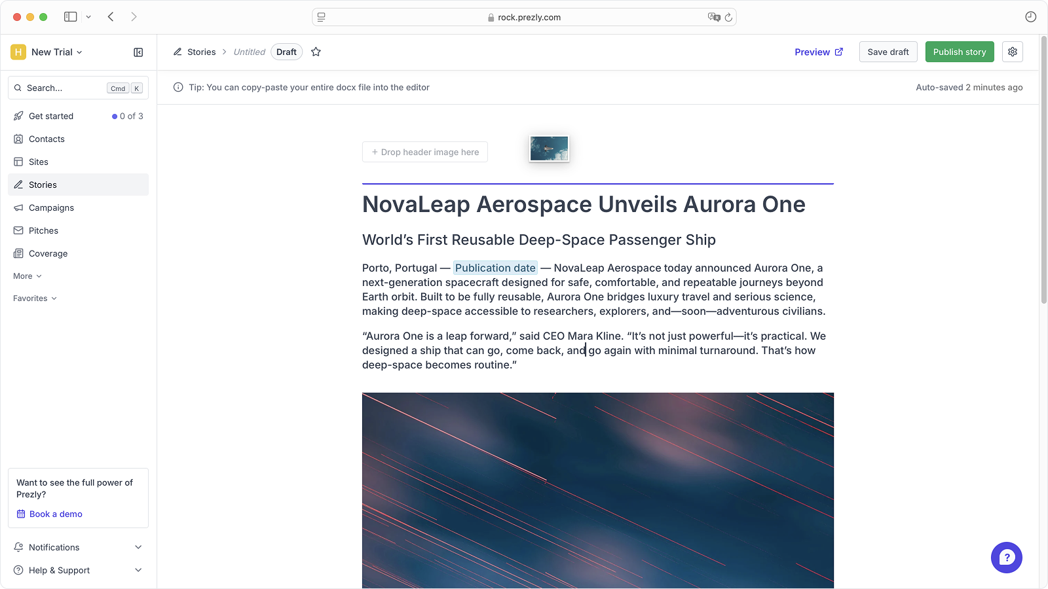Click the help question mark bubble

pos(1006,558)
